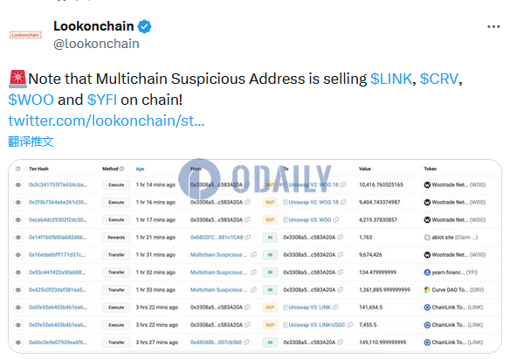
Task: Copy the 0x6802FC...881c1CA8 from address
Action: [248, 238]
